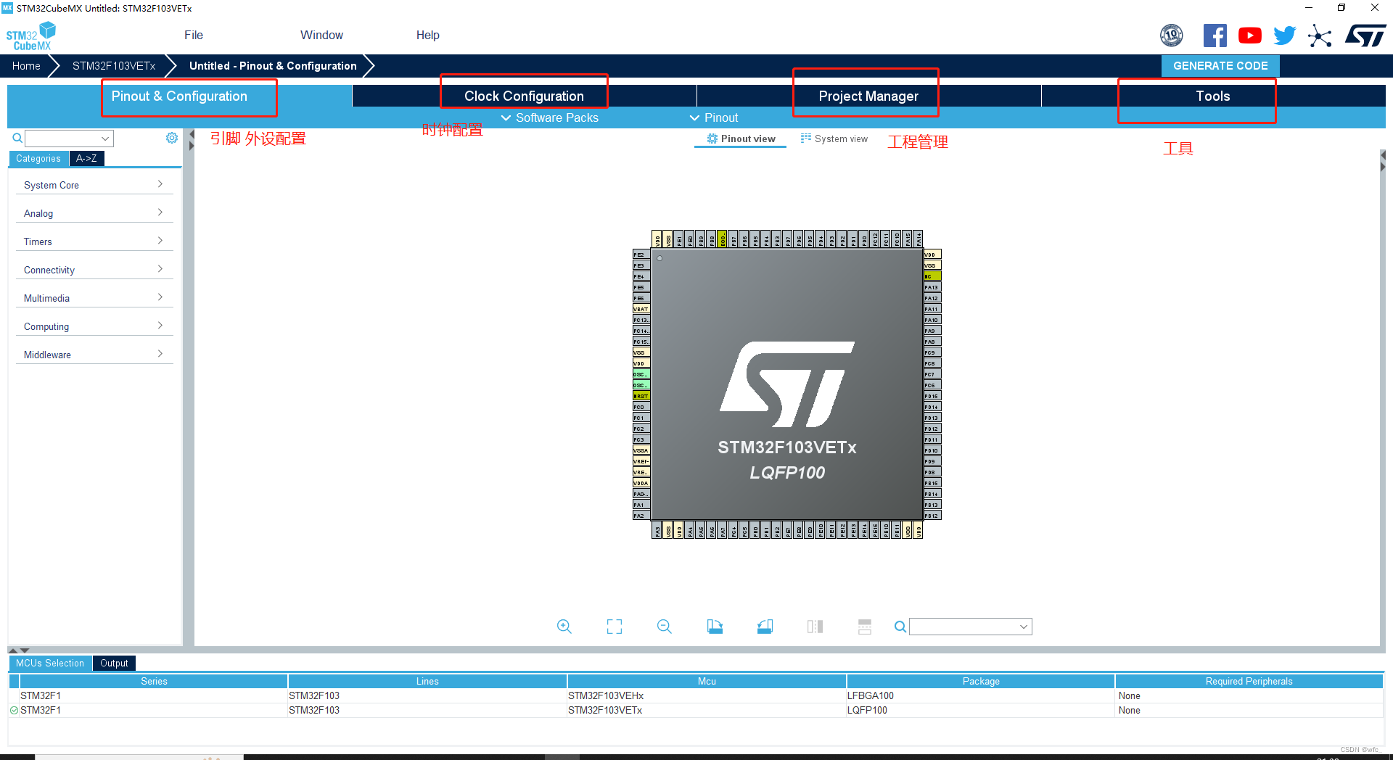Switch to System view
Image resolution: width=1393 pixels, height=760 pixels.
pyautogui.click(x=834, y=139)
